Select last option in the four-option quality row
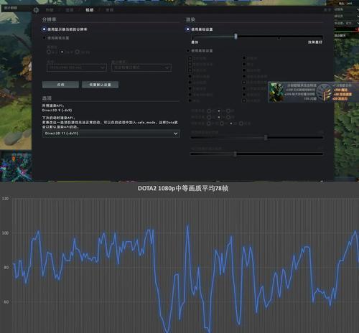This screenshot has height=333, width=359. coord(241,123)
